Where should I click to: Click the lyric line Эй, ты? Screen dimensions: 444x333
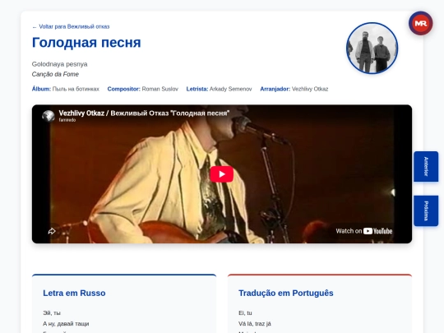point(52,313)
